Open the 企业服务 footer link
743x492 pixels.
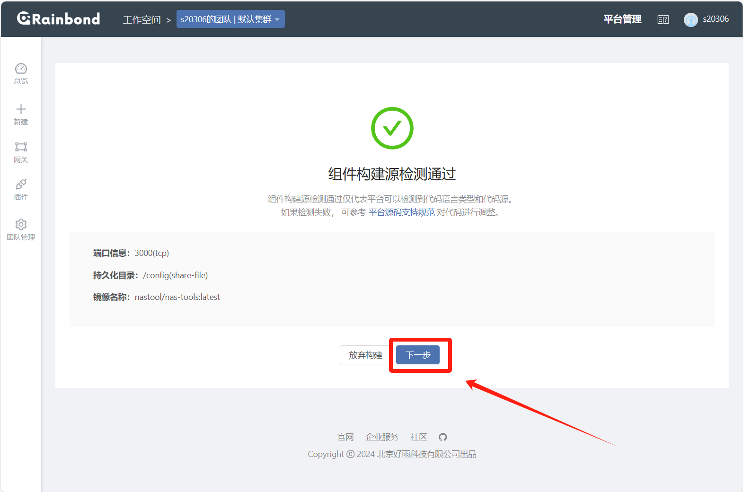click(382, 437)
